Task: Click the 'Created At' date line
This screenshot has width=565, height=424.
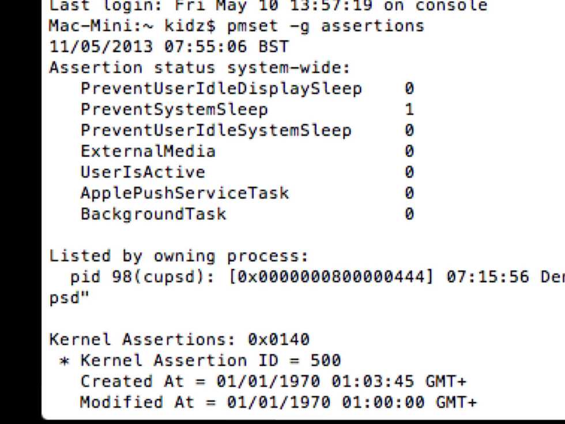Action: click(273, 381)
